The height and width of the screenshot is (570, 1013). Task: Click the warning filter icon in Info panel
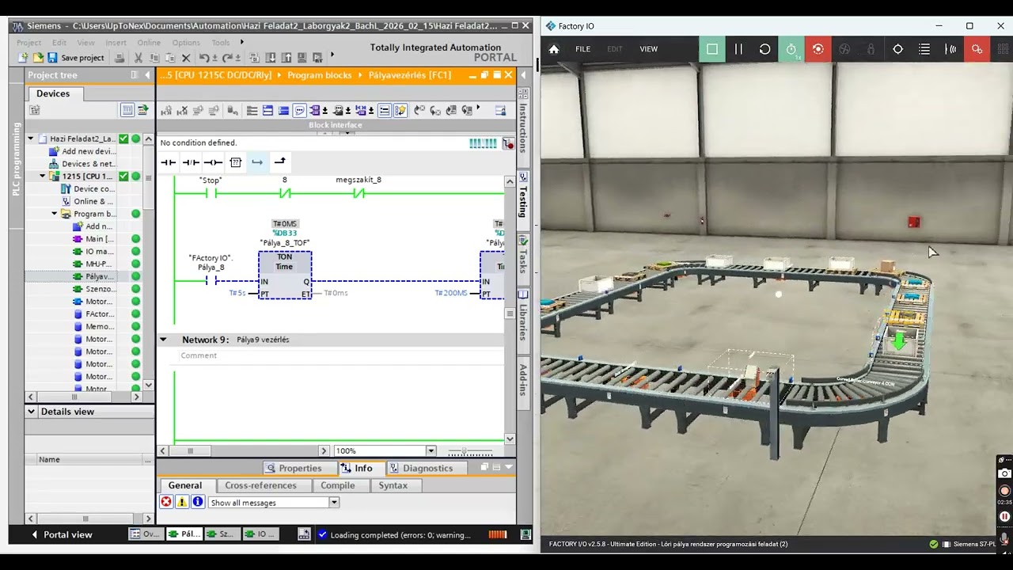tap(182, 502)
